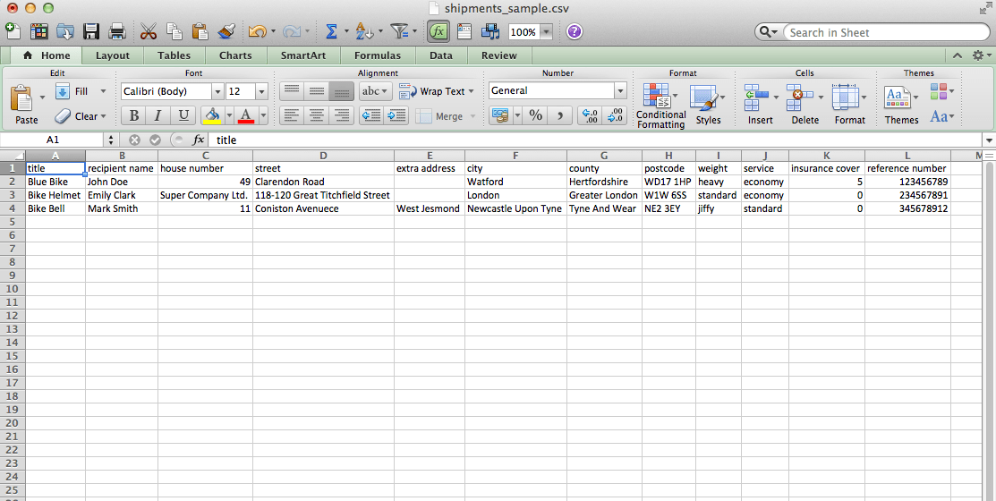Viewport: 996px width, 501px height.
Task: Click the clipboard paste icon in top toolbar
Action: pyautogui.click(x=200, y=31)
